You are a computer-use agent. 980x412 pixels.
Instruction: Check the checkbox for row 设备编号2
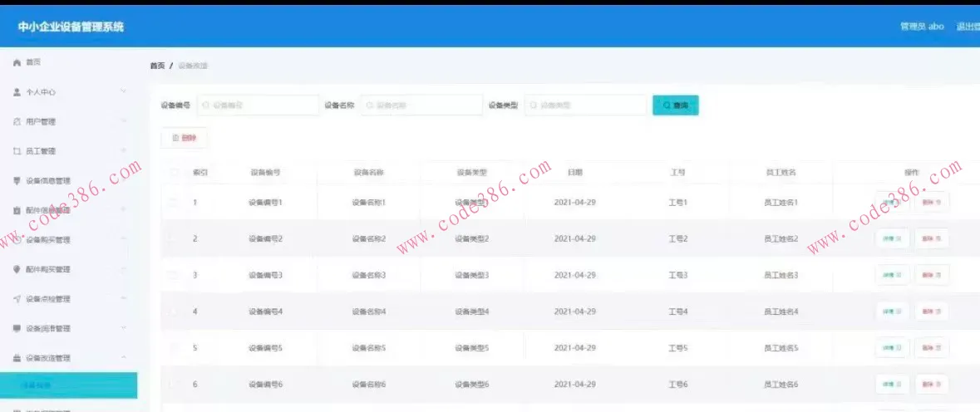pyautogui.click(x=174, y=238)
